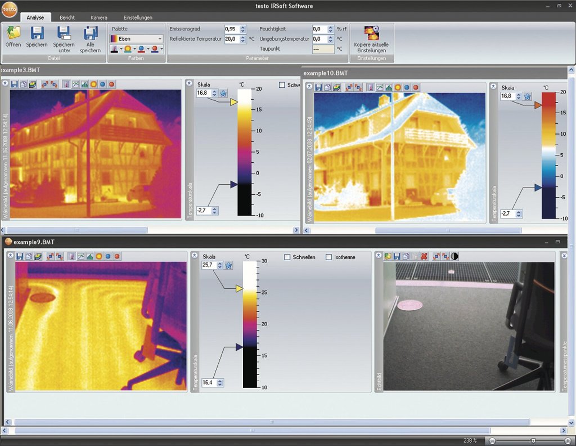The height and width of the screenshot is (446, 576).
Task: Click the profile line chart icon in example3.BMT
Action: click(75, 84)
